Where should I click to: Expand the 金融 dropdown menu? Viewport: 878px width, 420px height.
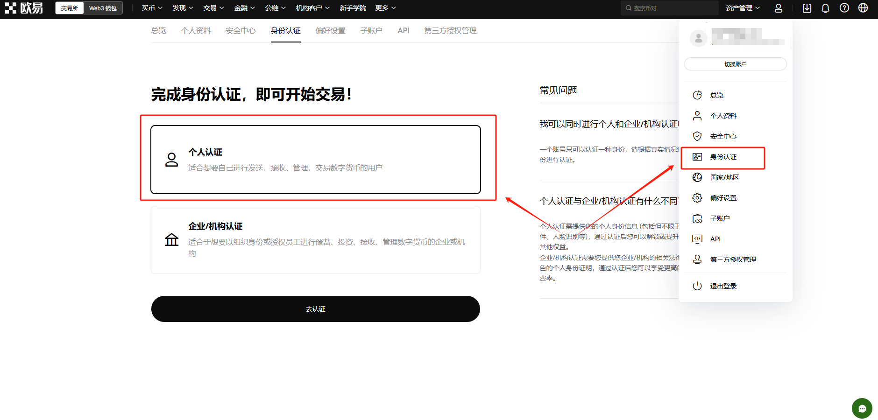tap(244, 8)
